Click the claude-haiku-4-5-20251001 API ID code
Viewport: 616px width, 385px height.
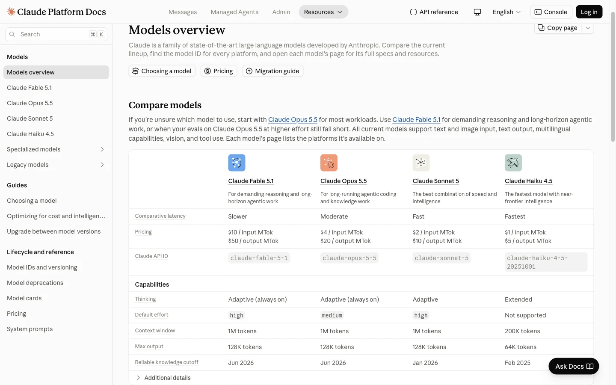coord(546,262)
